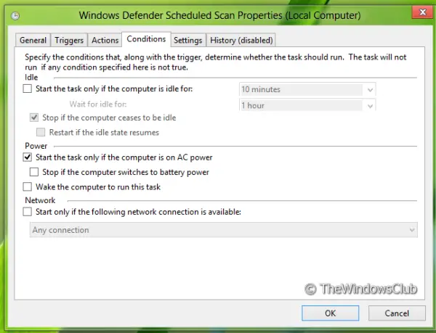Open the Triggers tab
Viewport: 436px width, 333px height.
coord(69,40)
